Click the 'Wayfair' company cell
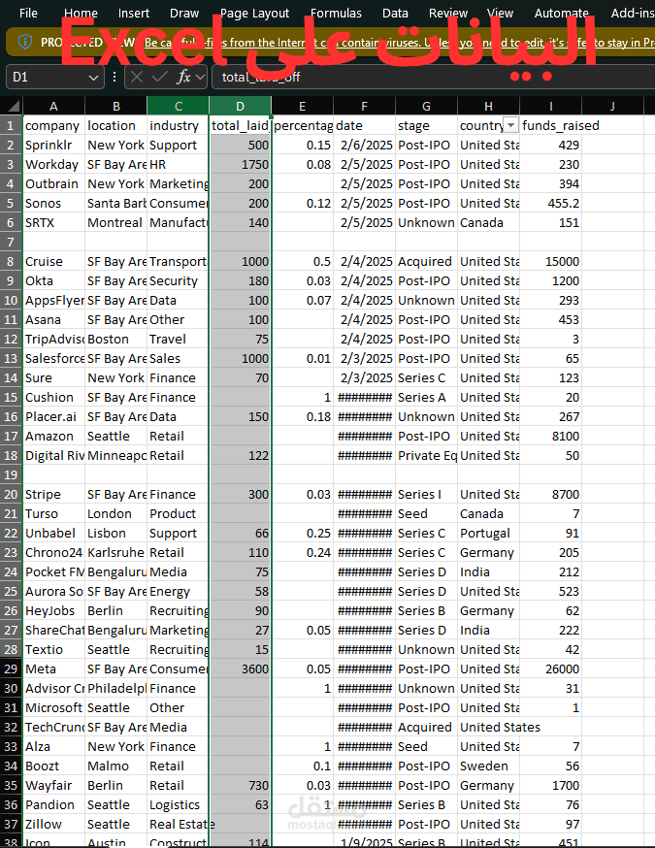Screen dimensions: 655x848 tap(53, 785)
